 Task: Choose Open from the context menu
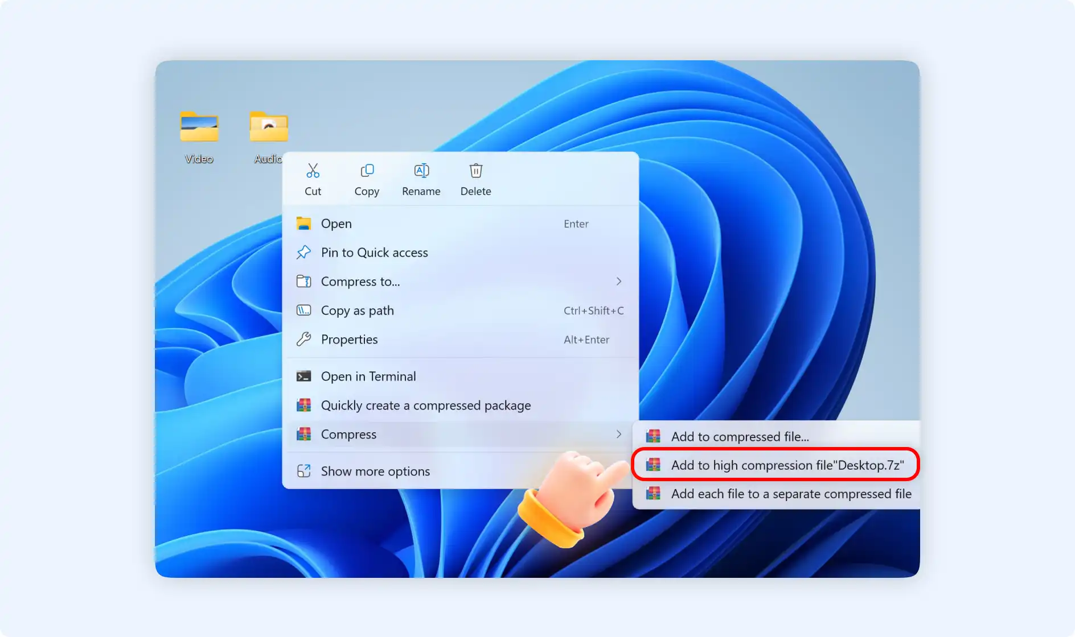coord(460,224)
